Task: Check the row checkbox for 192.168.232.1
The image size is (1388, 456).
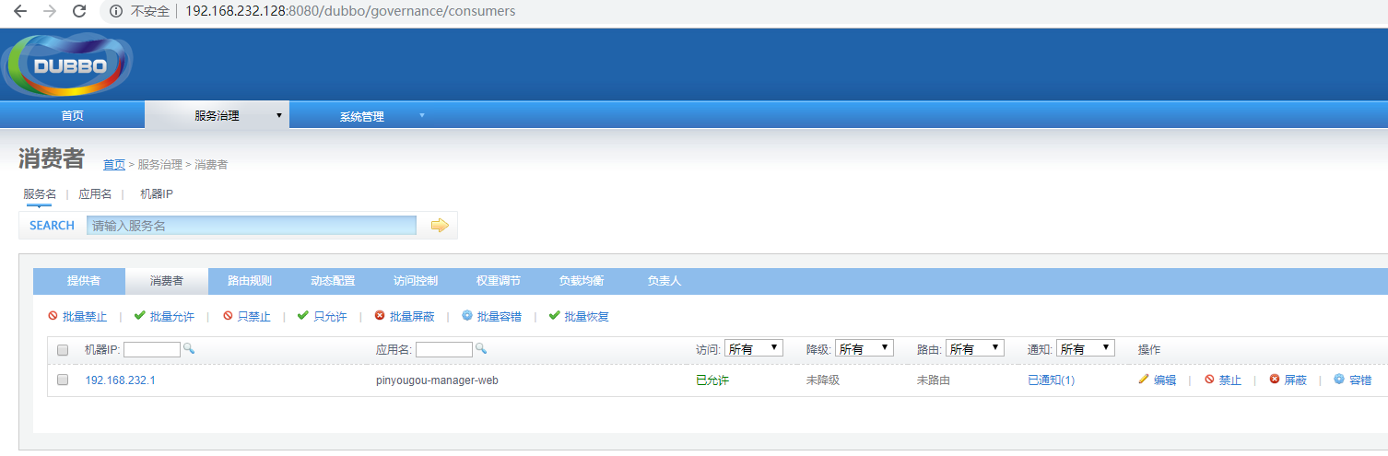Action: point(63,380)
